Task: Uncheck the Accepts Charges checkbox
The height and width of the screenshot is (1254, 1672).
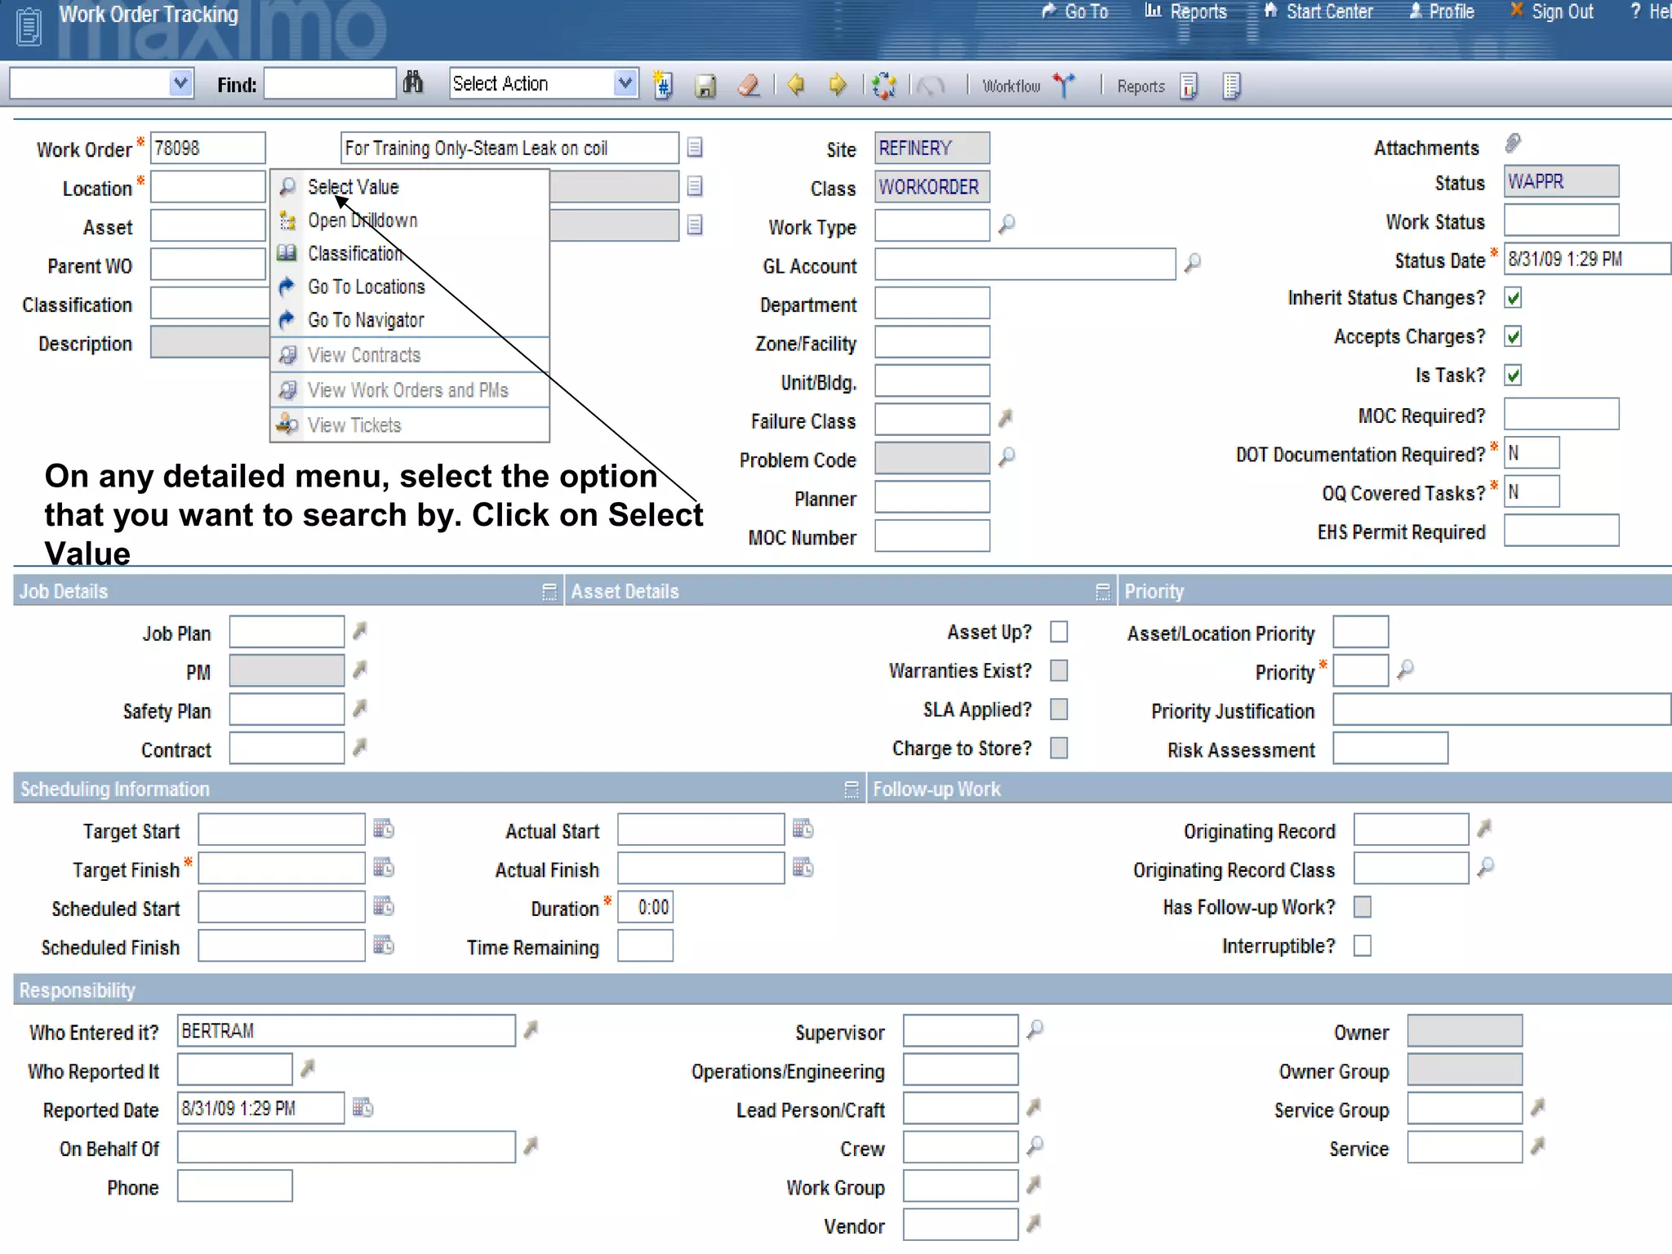Action: [x=1513, y=336]
